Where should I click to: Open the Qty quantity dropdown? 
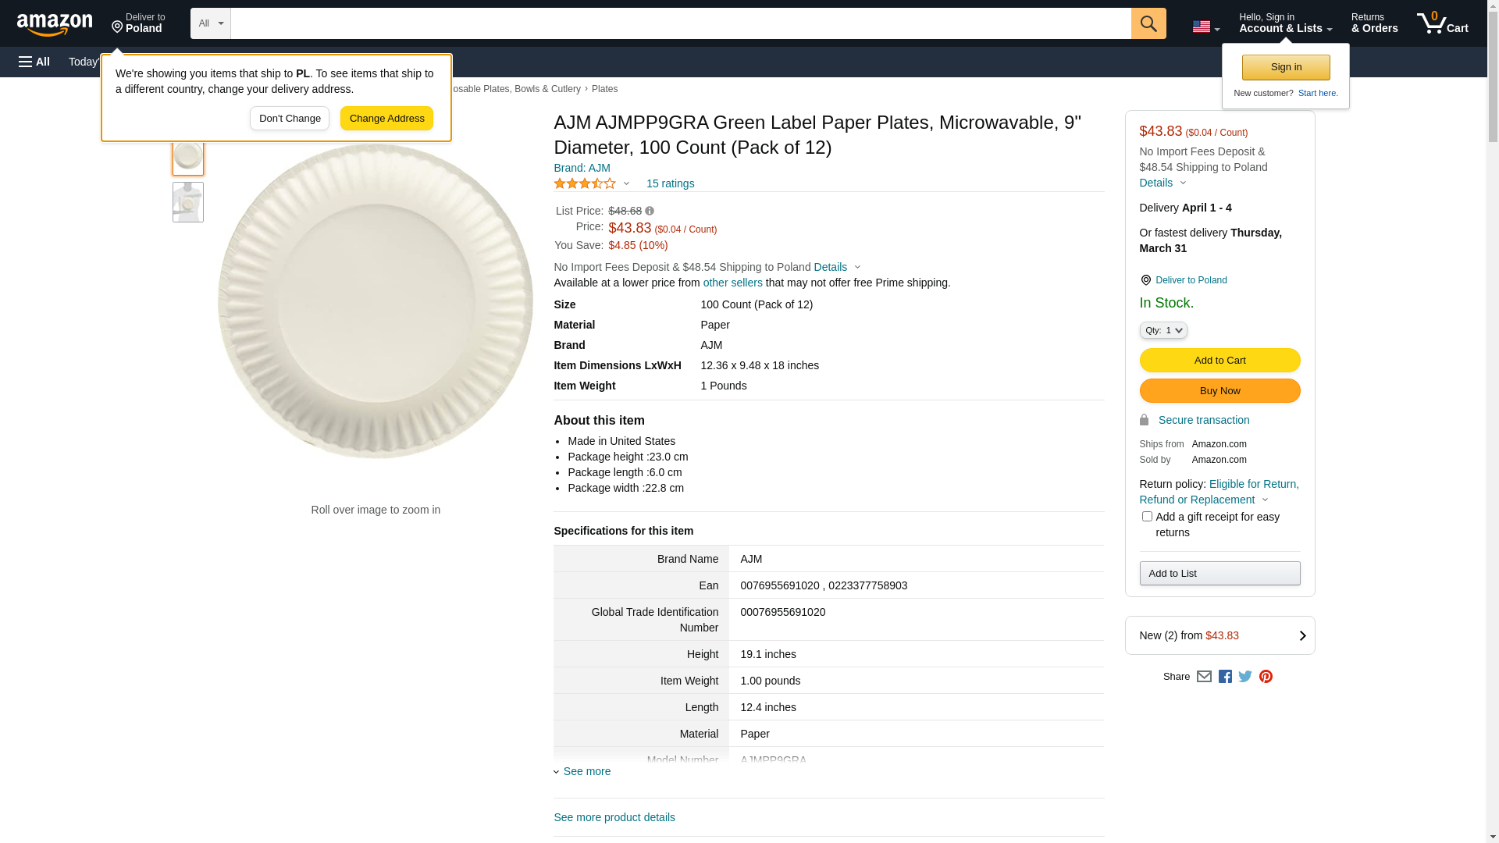pos(1163,331)
